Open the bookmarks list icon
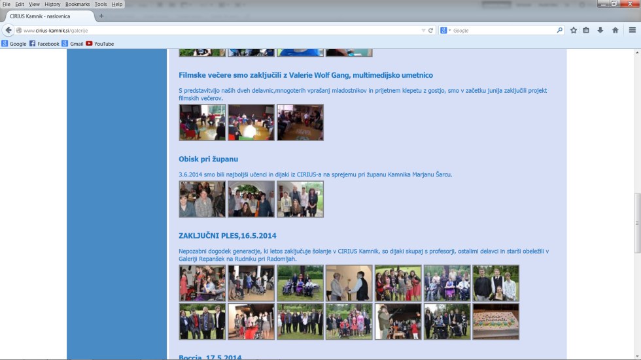 587,30
